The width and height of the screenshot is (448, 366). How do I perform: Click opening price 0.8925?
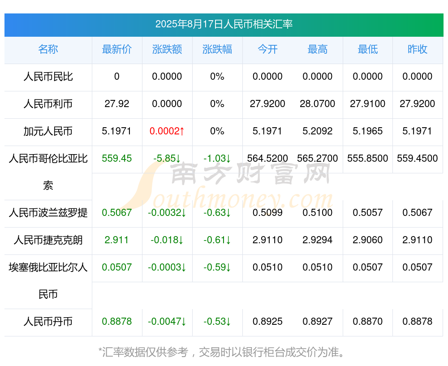(x=268, y=322)
